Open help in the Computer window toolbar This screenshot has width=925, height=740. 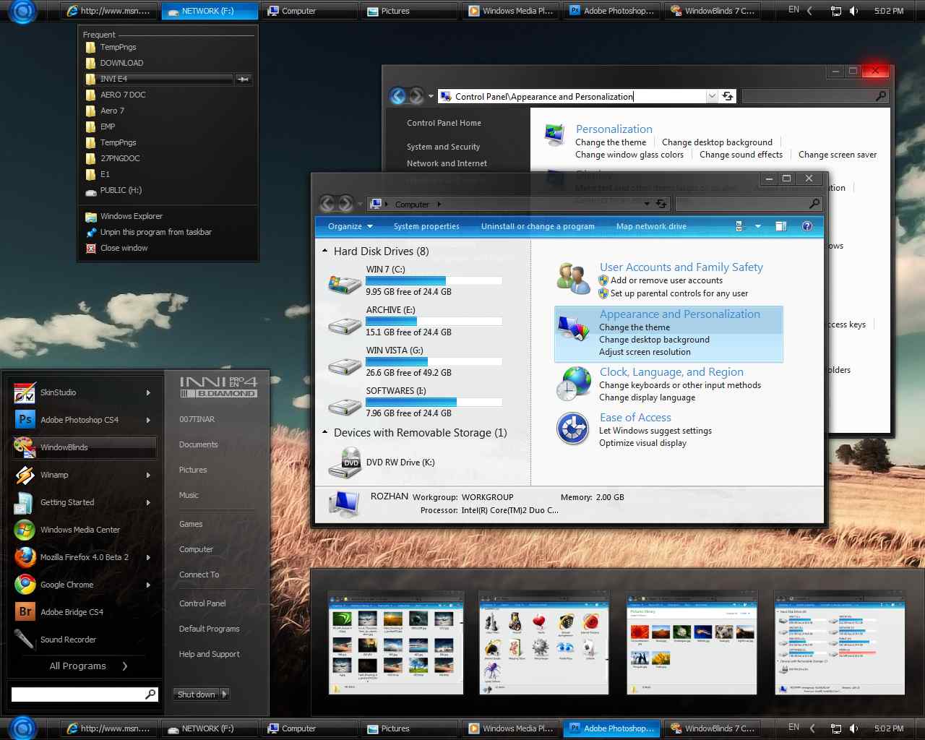tap(807, 226)
